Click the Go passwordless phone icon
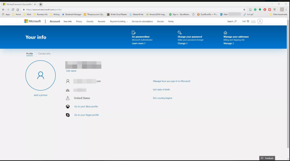This screenshot has height=161, width=290. coord(134,33)
